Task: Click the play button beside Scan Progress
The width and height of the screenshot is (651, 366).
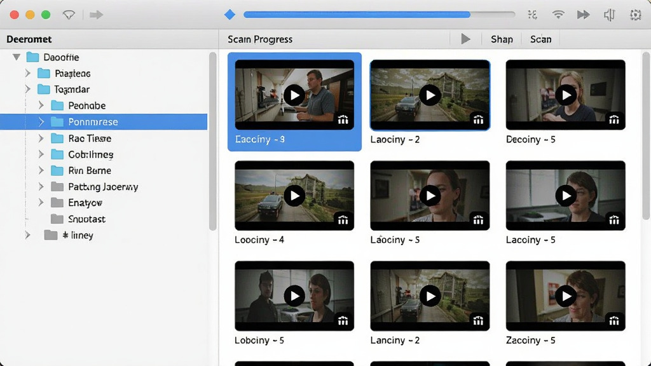Action: click(x=465, y=39)
